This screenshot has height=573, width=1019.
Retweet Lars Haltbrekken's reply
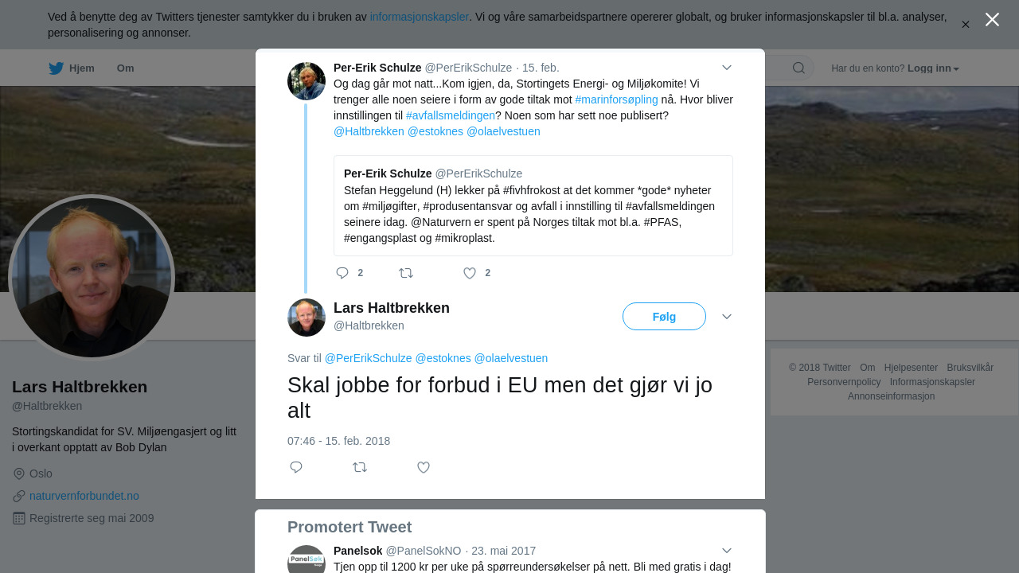(360, 467)
